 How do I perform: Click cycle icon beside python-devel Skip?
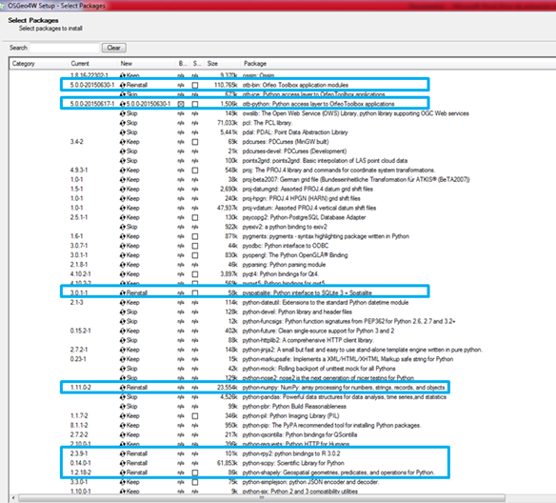[123, 312]
